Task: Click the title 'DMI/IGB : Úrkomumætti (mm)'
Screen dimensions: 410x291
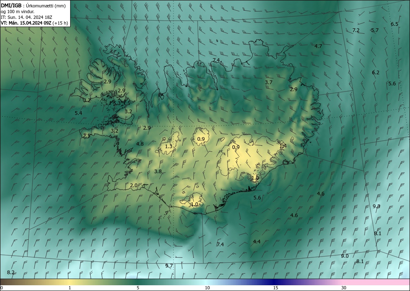Action: [x=33, y=6]
